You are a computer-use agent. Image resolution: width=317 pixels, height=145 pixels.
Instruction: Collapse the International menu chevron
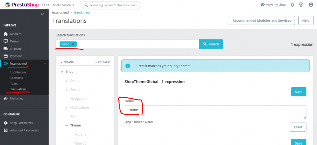click(45, 64)
